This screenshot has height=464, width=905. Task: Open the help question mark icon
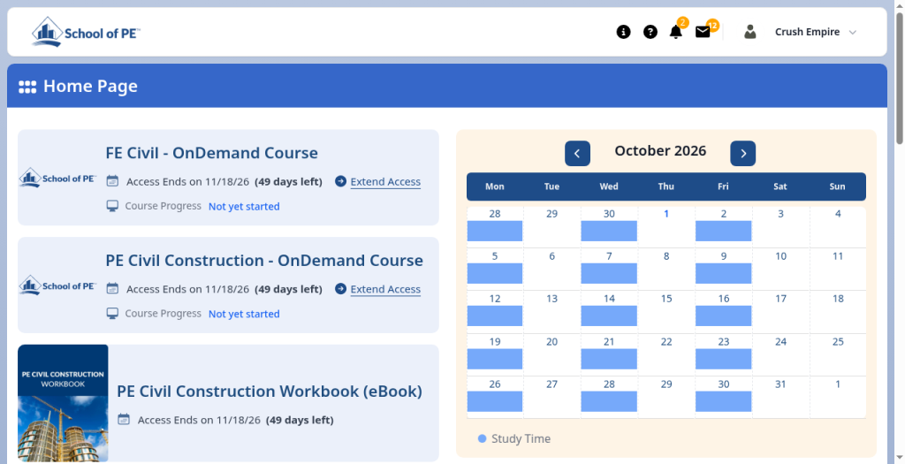[650, 32]
